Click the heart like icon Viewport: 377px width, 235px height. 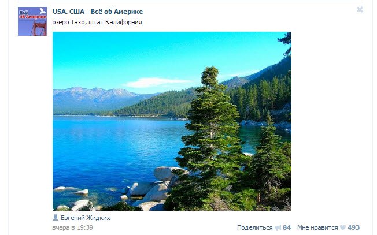(342, 227)
